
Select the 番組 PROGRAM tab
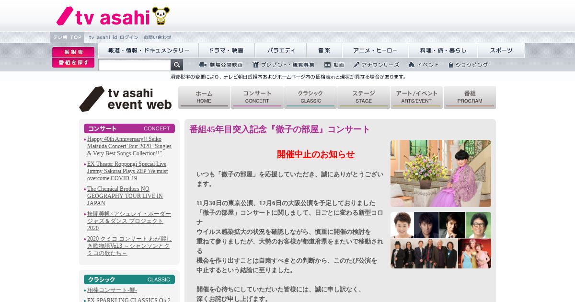[470, 97]
